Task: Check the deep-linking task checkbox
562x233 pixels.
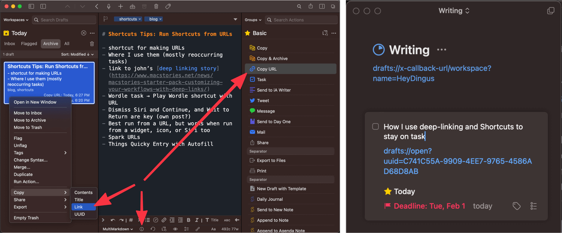Action: click(x=375, y=126)
